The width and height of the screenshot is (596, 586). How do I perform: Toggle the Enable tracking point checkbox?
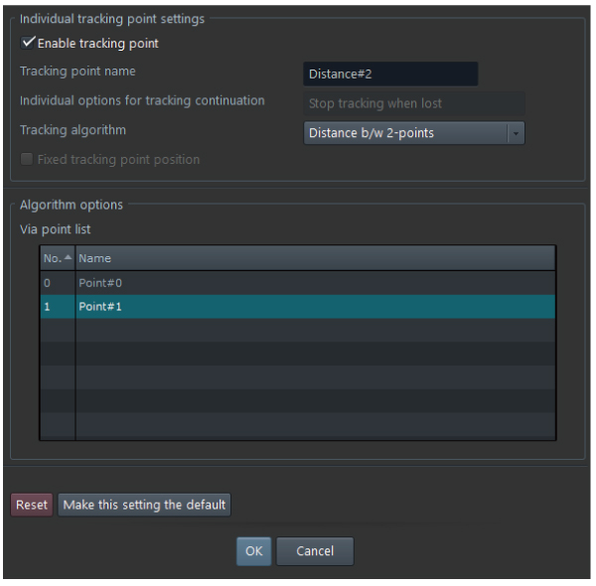[28, 44]
